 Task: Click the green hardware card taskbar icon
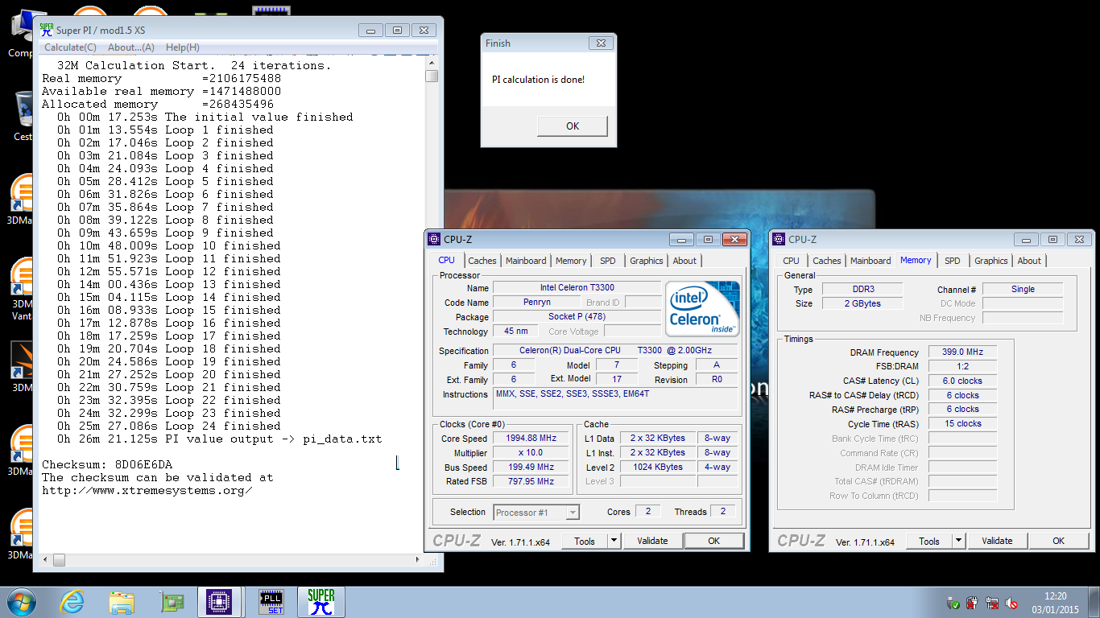tap(172, 602)
